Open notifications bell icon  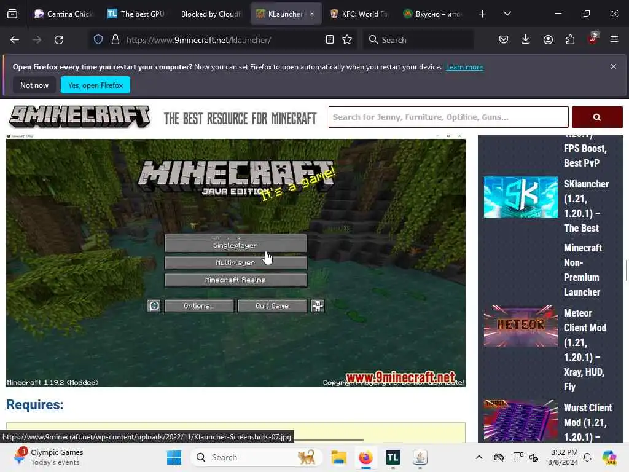point(587,457)
